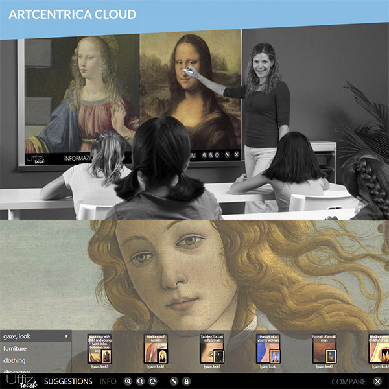
Task: Expand the gaze, look category arrow
Action: coord(67,336)
